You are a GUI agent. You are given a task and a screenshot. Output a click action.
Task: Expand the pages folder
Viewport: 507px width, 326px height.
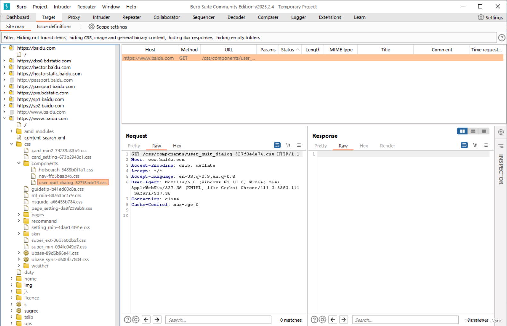pos(19,214)
